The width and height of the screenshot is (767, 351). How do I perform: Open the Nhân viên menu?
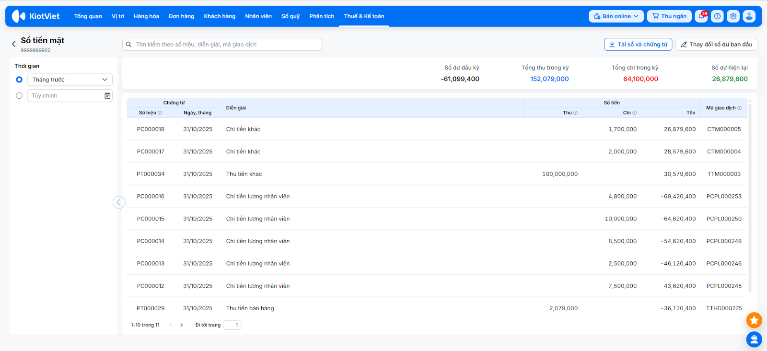pos(258,16)
